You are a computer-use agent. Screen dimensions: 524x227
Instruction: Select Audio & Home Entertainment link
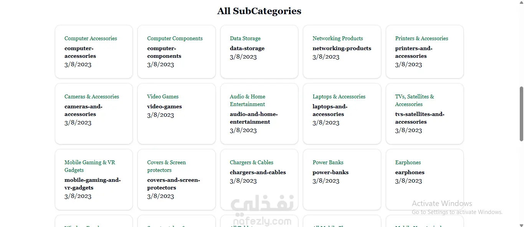pyautogui.click(x=248, y=100)
